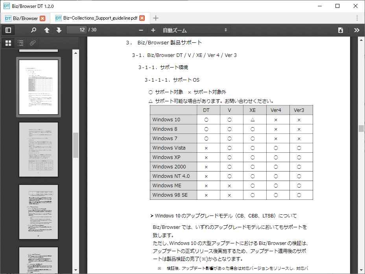Go to previous page arrow
Screen dimensions: 365x274
(47, 30)
